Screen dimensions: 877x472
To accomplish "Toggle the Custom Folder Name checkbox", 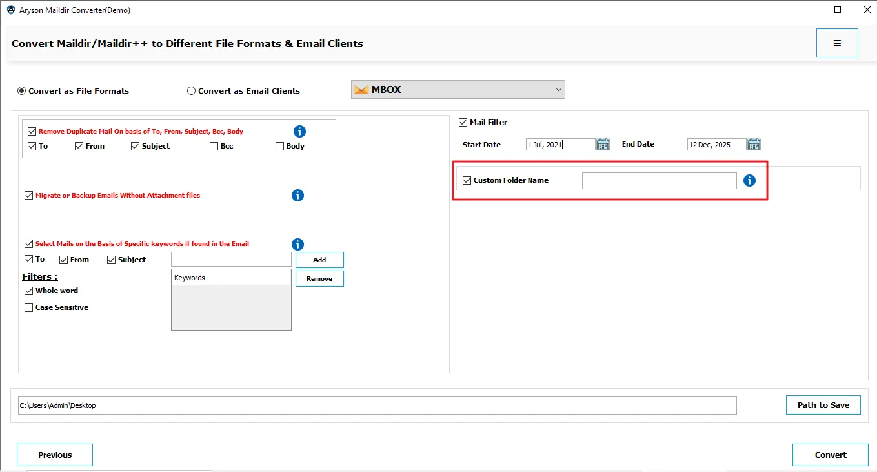I will 467,181.
